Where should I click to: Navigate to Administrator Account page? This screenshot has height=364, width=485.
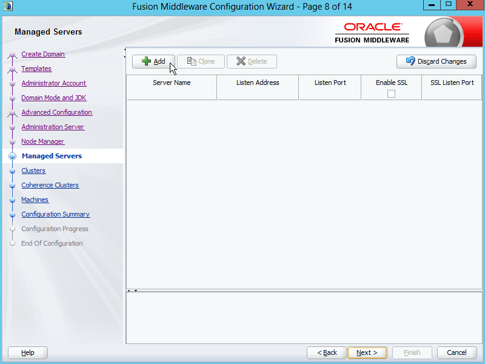click(53, 83)
